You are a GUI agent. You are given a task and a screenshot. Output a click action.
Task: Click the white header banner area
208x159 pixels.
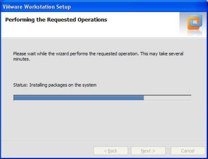[90, 25]
